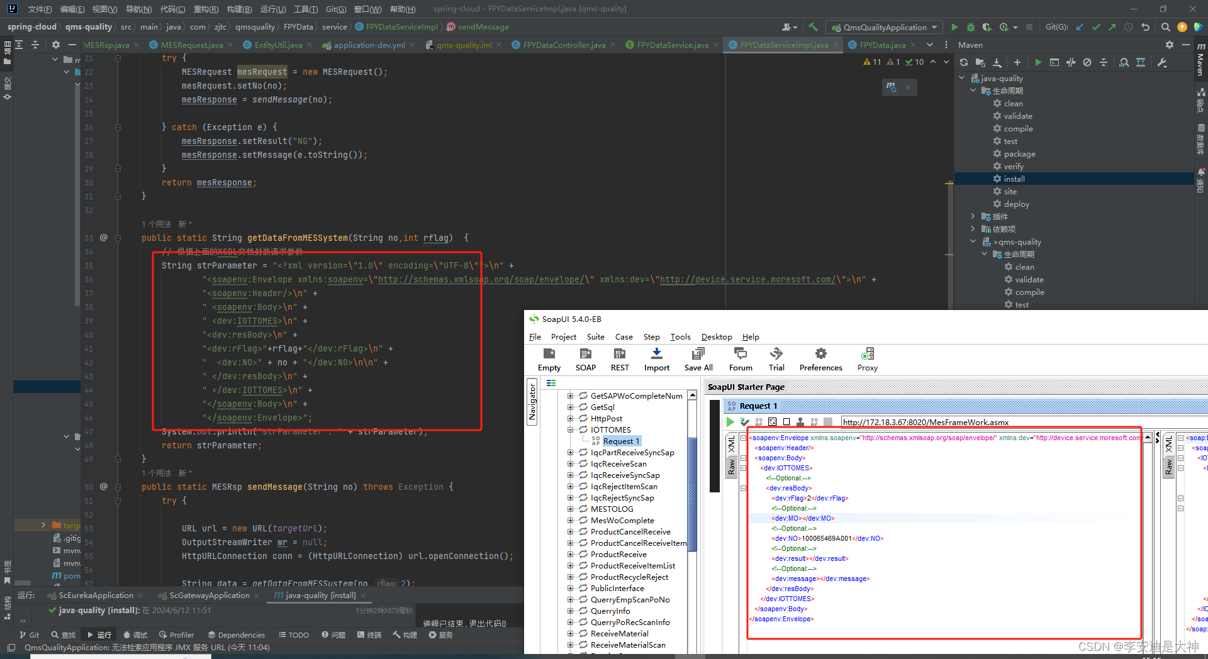Open Maven settings wrench icon
Viewport: 1208px width, 659px height.
click(x=1162, y=62)
